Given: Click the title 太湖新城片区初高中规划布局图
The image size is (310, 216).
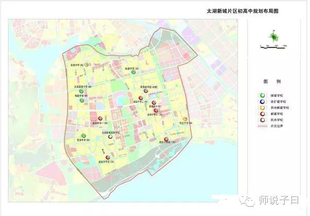Looking at the screenshot, I should [x=242, y=11].
